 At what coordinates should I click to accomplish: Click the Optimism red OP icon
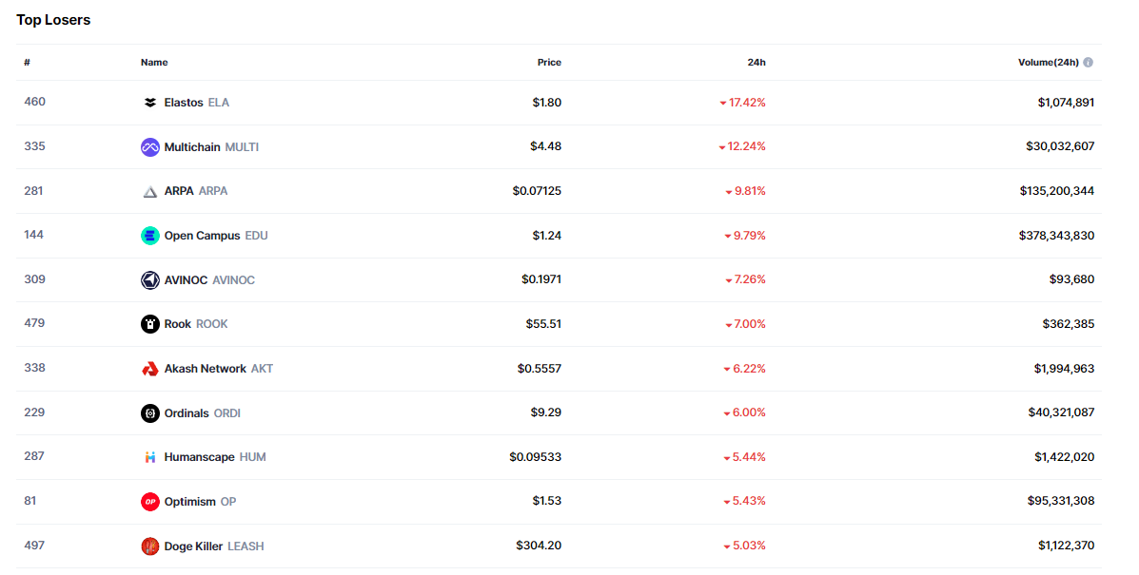point(149,502)
